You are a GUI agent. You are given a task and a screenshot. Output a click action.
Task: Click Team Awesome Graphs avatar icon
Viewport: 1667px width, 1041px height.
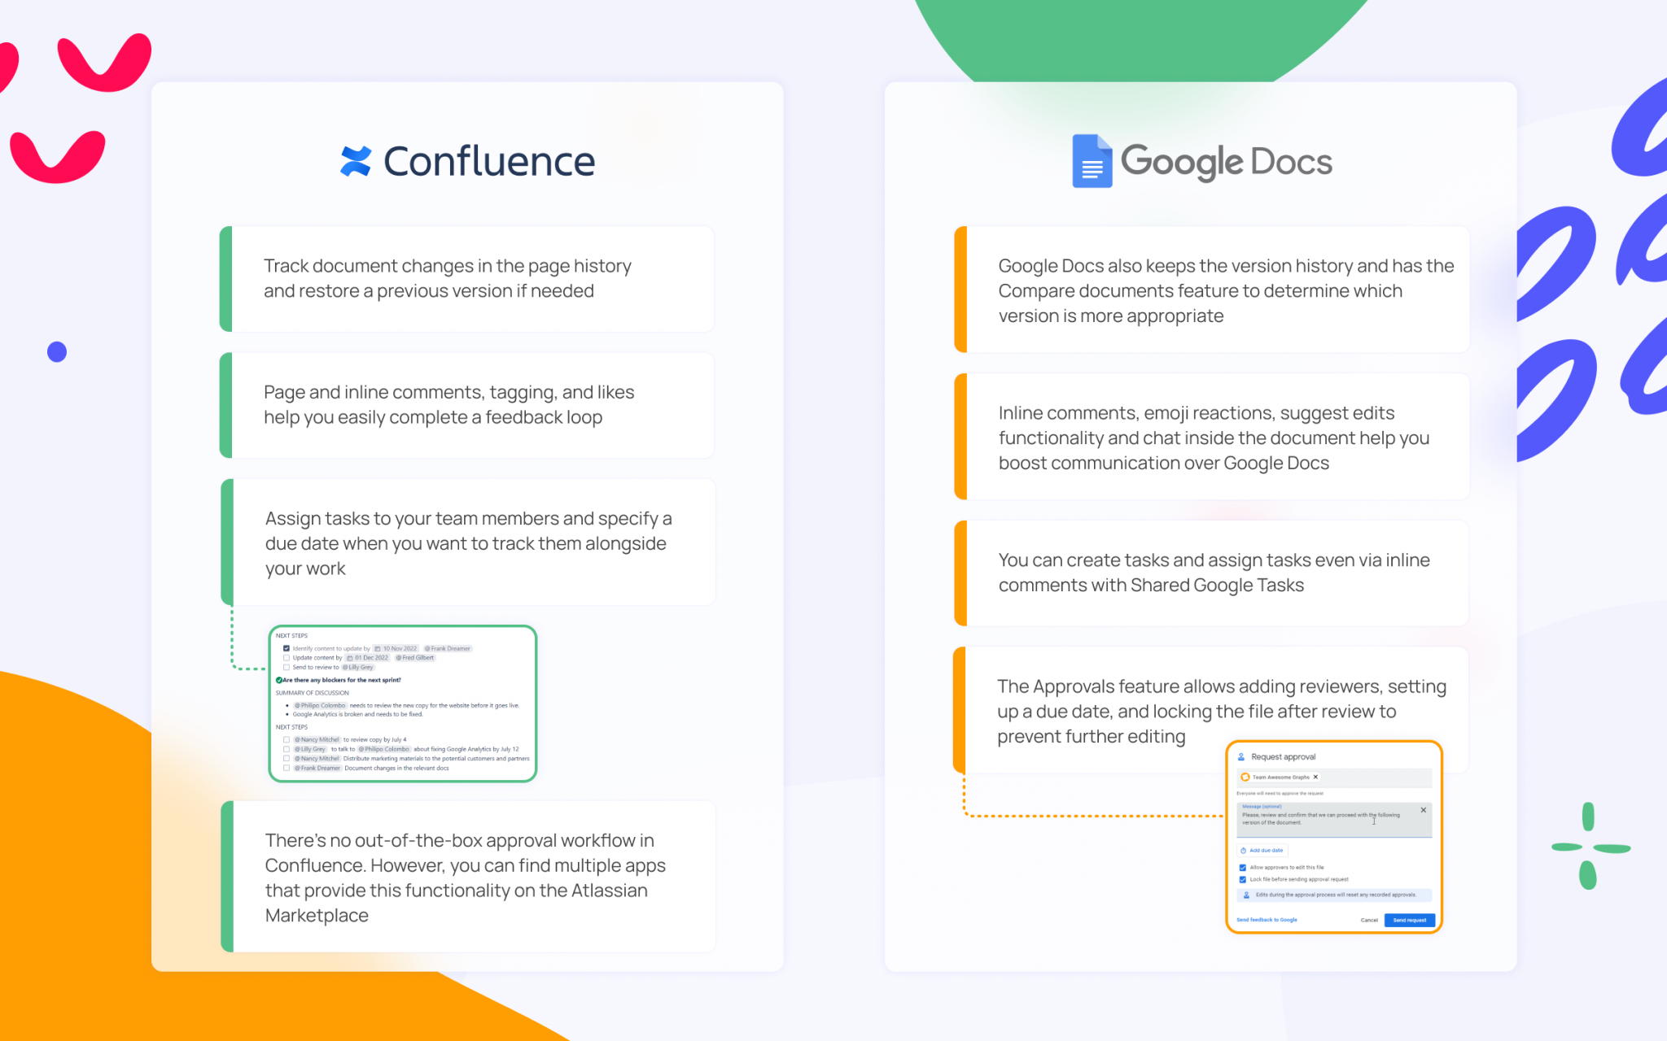point(1245,777)
